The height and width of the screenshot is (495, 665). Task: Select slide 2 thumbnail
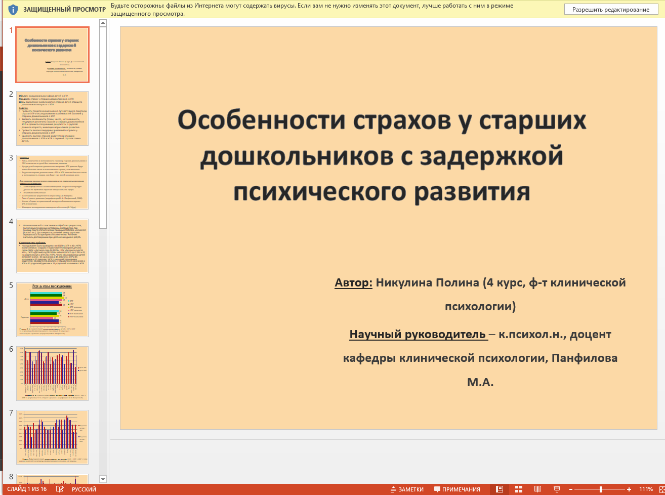click(x=53, y=118)
